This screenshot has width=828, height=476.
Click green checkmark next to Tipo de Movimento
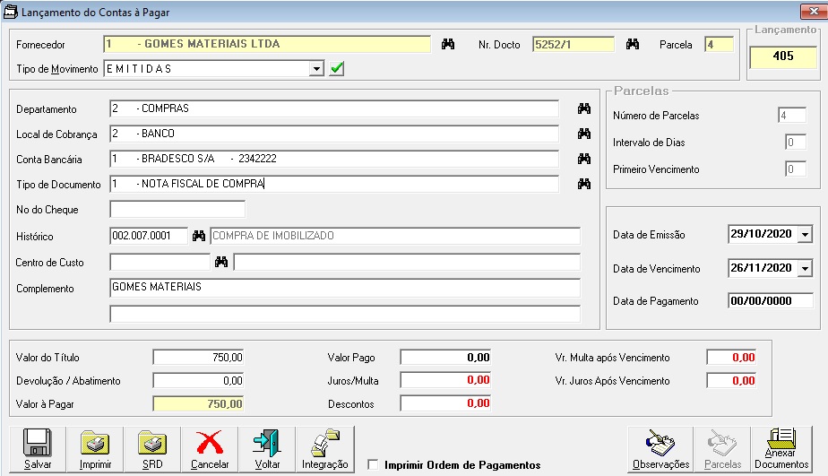(x=337, y=69)
